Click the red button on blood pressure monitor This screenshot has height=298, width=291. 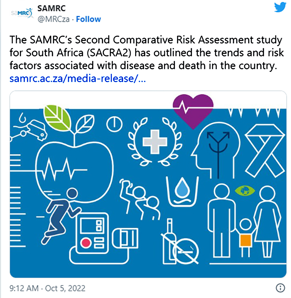point(85,243)
